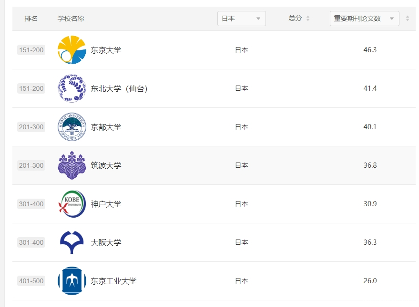
Task: Click rank badge 301-400 for 神户大学
Action: coord(31,204)
